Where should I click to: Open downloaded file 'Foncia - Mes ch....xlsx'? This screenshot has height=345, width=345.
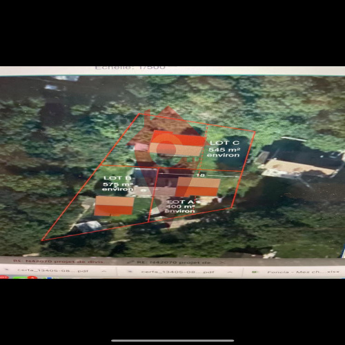coord(303,272)
